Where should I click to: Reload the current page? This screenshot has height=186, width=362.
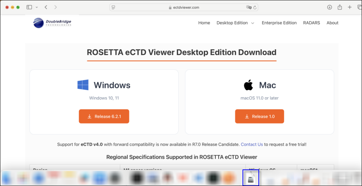(x=255, y=7)
